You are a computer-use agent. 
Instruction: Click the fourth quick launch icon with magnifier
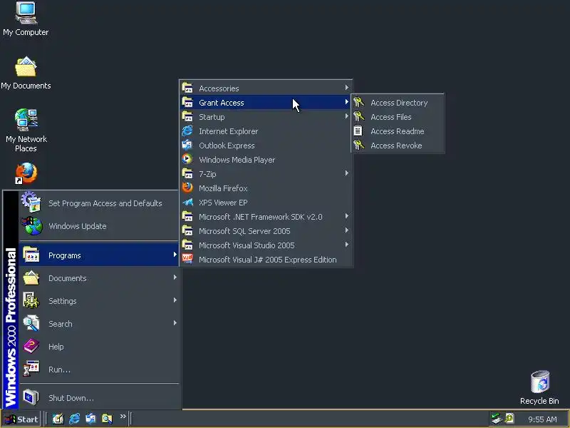[107, 419]
